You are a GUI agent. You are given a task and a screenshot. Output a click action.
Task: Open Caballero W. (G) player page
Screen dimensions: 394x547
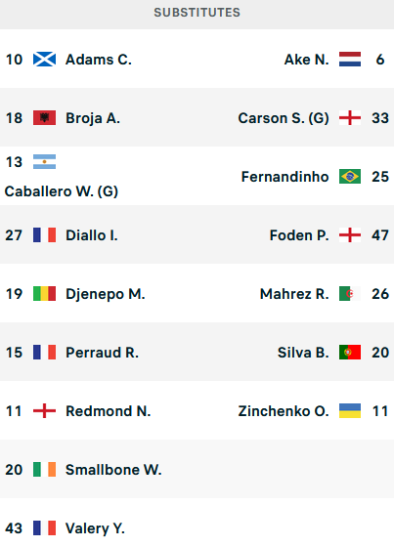(62, 191)
